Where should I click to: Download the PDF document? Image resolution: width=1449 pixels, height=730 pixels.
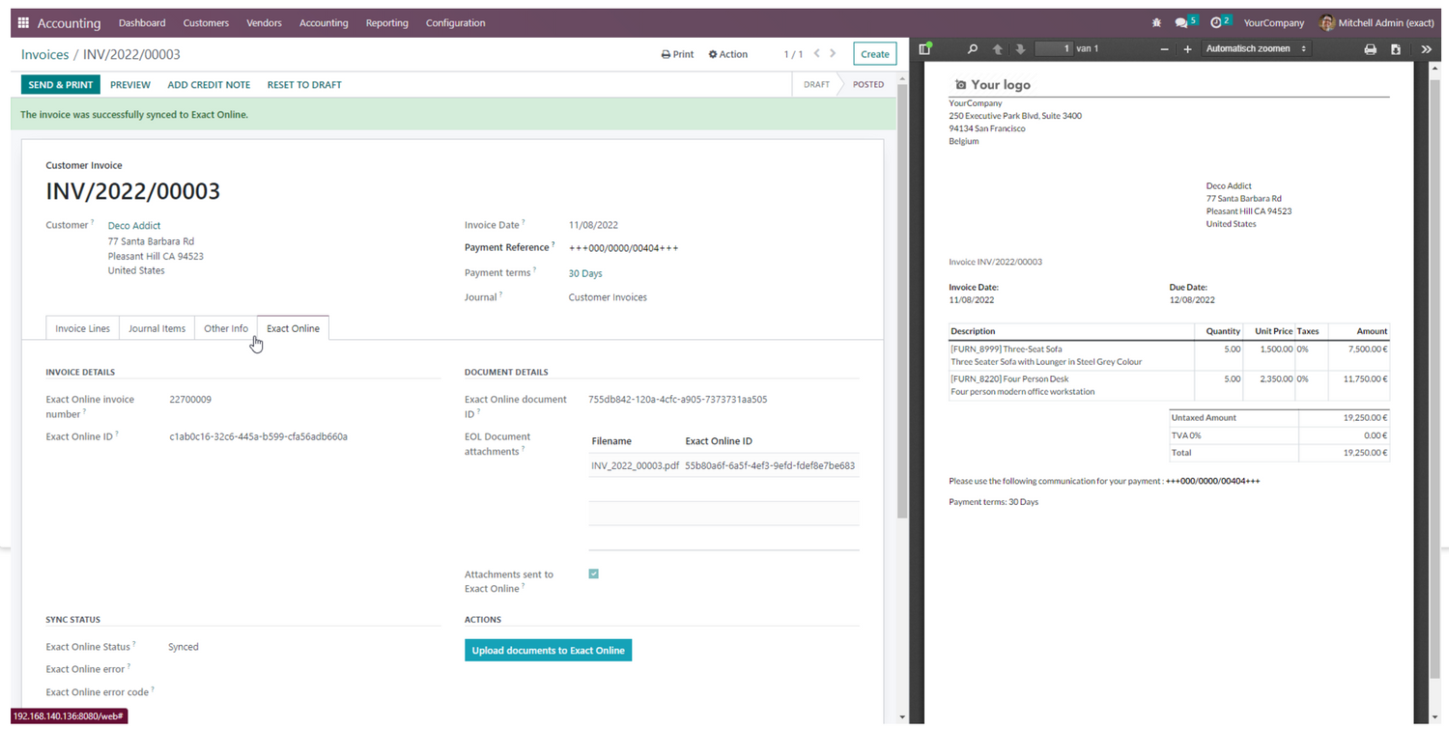[x=1395, y=49]
